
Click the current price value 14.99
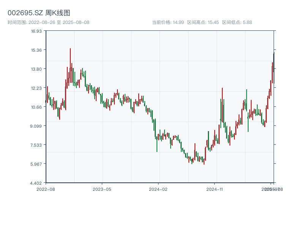tap(178, 22)
